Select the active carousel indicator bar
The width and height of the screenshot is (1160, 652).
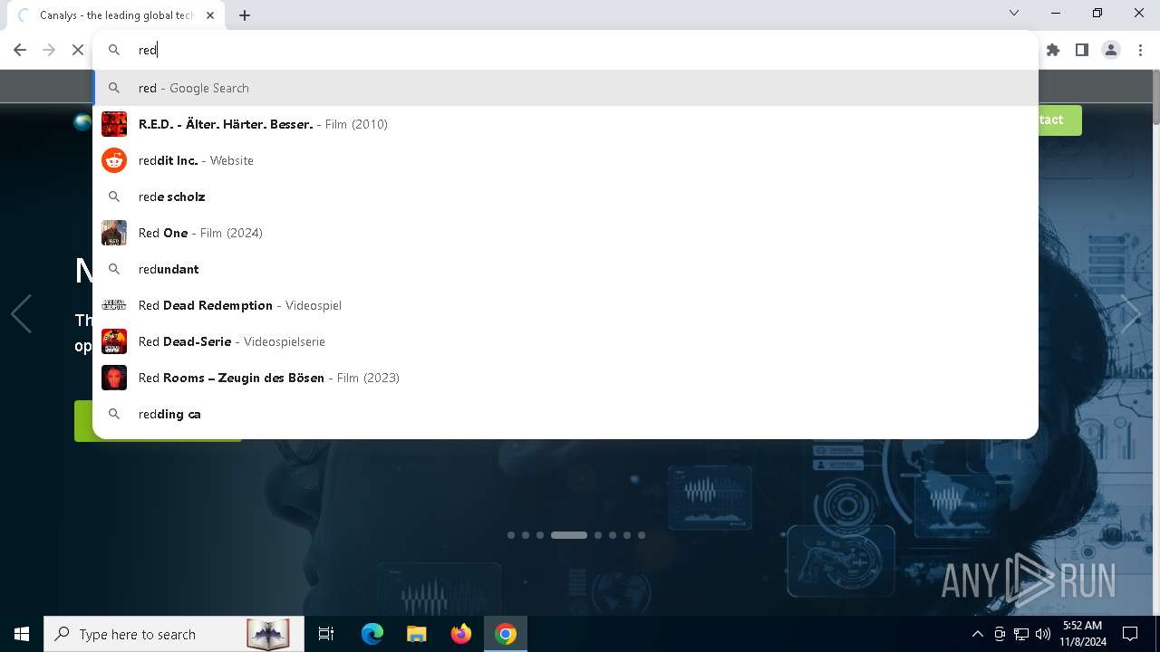click(x=569, y=535)
